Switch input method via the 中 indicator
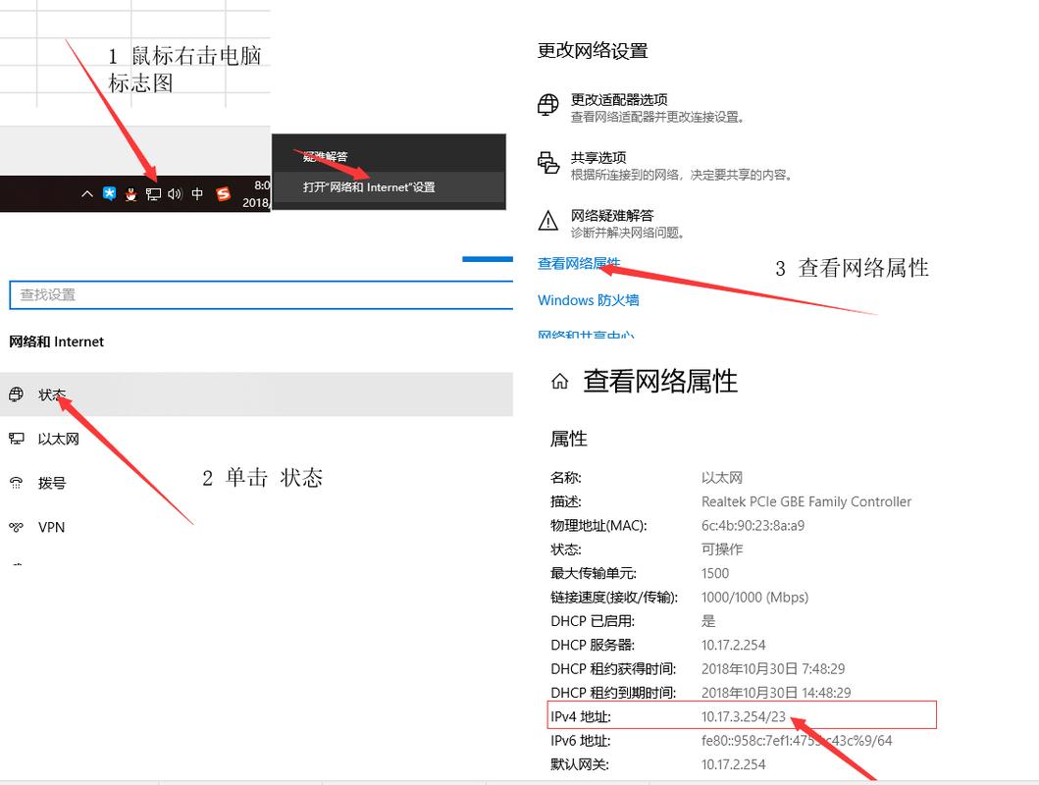This screenshot has width=1039, height=785. click(x=196, y=193)
